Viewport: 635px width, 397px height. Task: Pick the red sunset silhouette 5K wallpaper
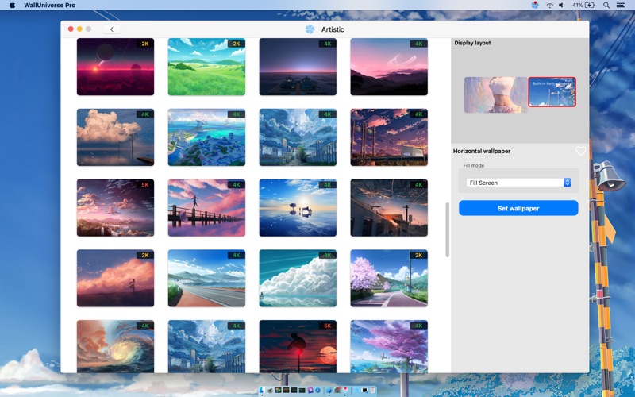pos(298,345)
